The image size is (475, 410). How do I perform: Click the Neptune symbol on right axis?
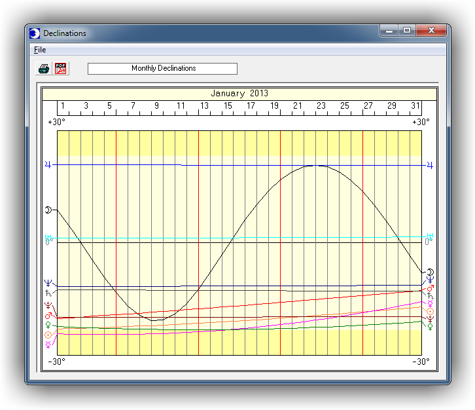[x=430, y=280]
